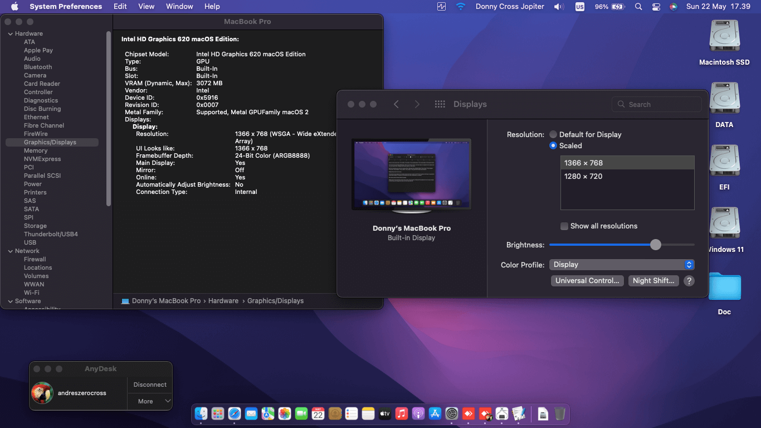Collapse the Hardware tree section

point(10,33)
